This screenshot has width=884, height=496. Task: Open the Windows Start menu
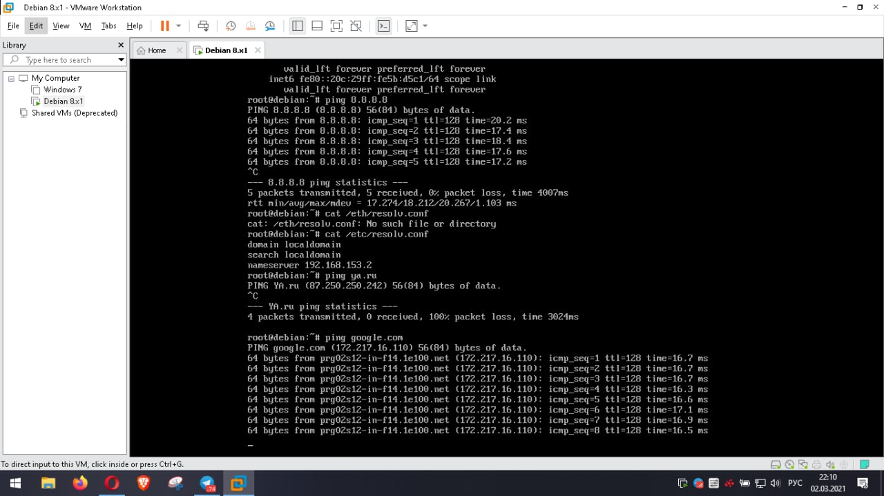(x=15, y=483)
